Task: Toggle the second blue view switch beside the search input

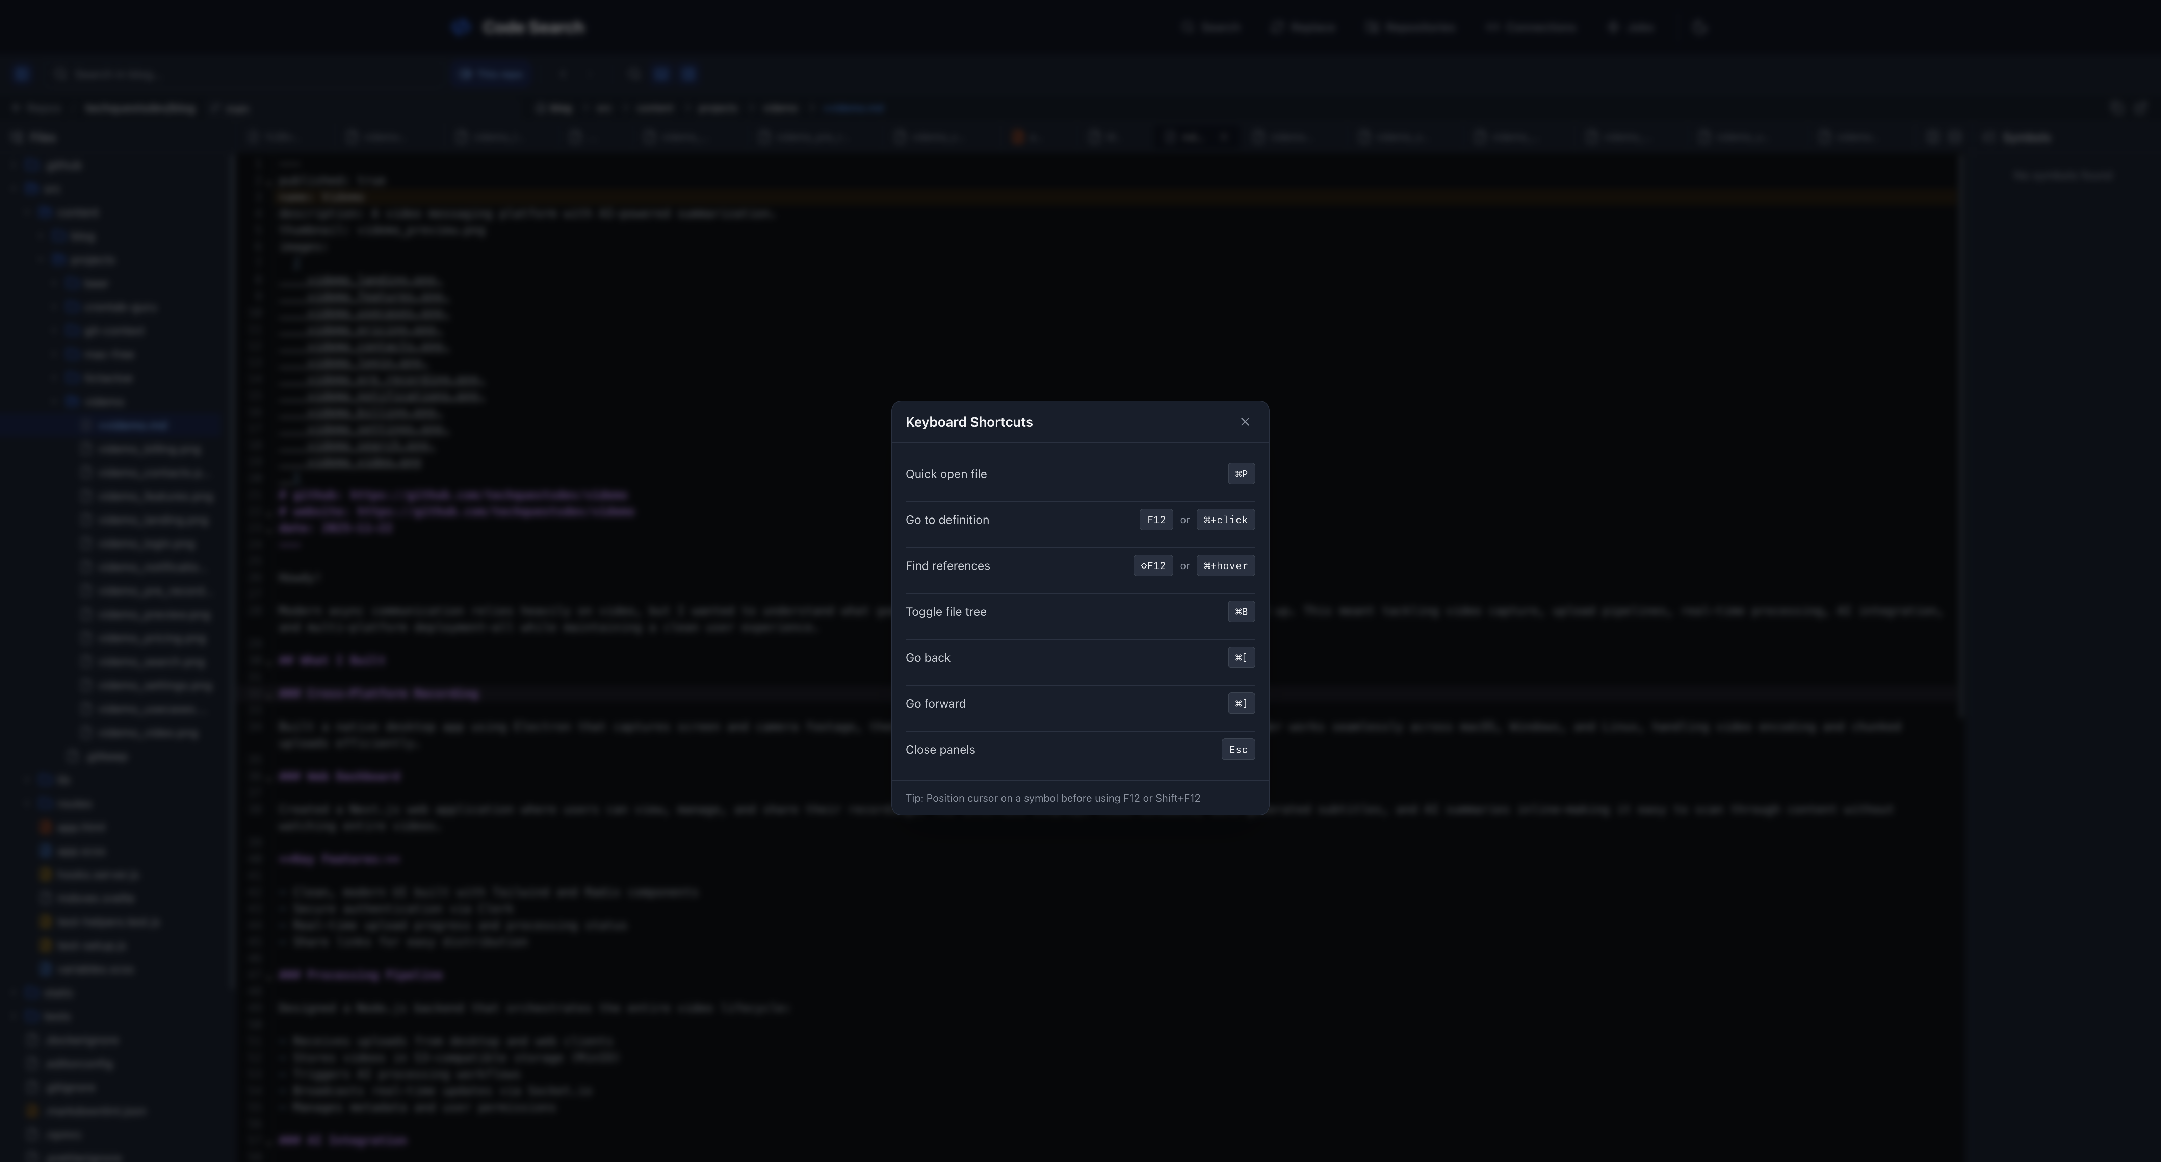Action: (x=688, y=74)
